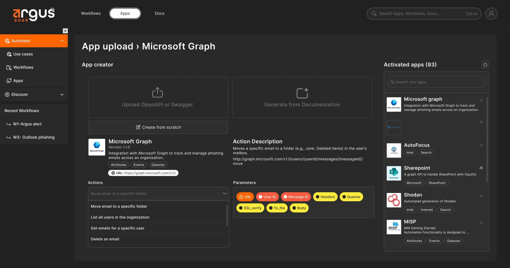This screenshot has height=268, width=510.
Task: Click the AutoFocus app logo
Action: [394, 151]
